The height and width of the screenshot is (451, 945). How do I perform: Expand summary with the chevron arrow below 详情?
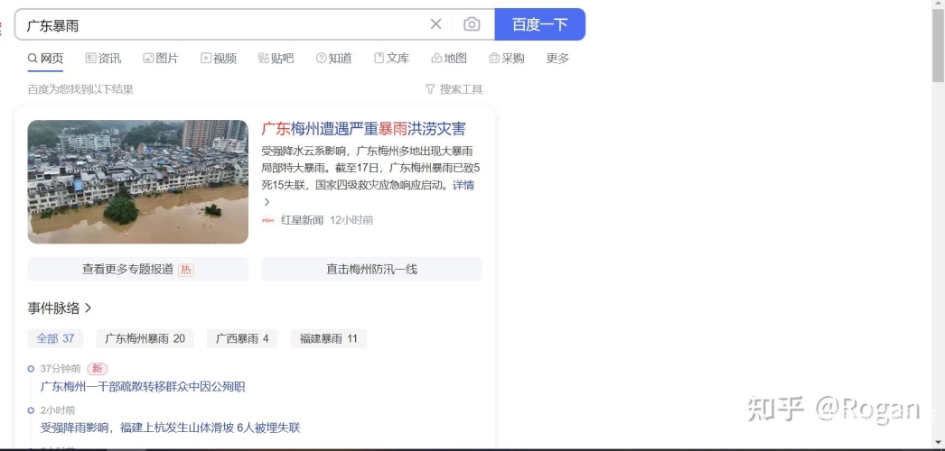267,202
